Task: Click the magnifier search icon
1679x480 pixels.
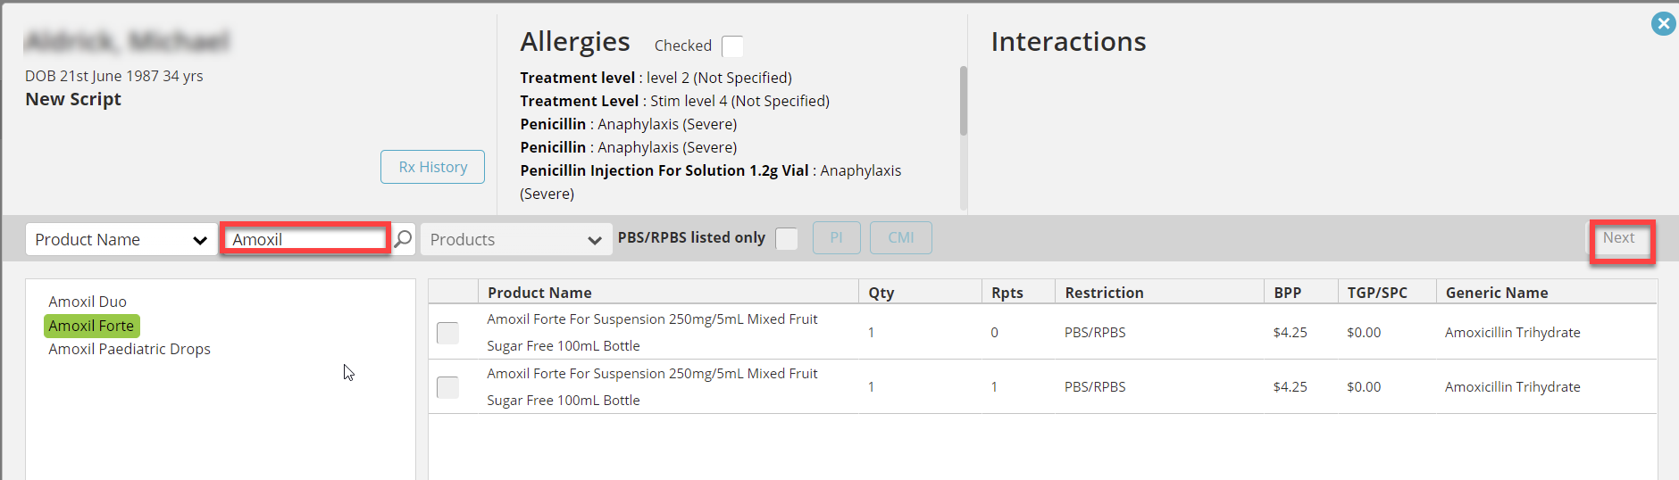Action: pyautogui.click(x=404, y=239)
